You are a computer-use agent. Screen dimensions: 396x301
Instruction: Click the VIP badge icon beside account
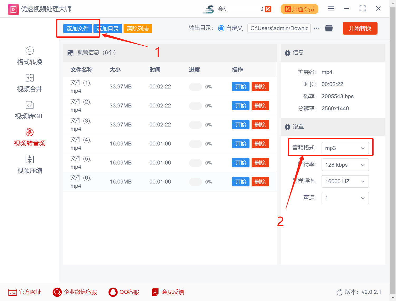point(268,9)
